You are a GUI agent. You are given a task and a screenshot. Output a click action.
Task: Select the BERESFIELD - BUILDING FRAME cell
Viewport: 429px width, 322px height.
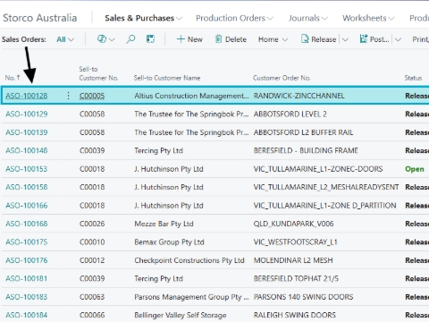pos(306,150)
